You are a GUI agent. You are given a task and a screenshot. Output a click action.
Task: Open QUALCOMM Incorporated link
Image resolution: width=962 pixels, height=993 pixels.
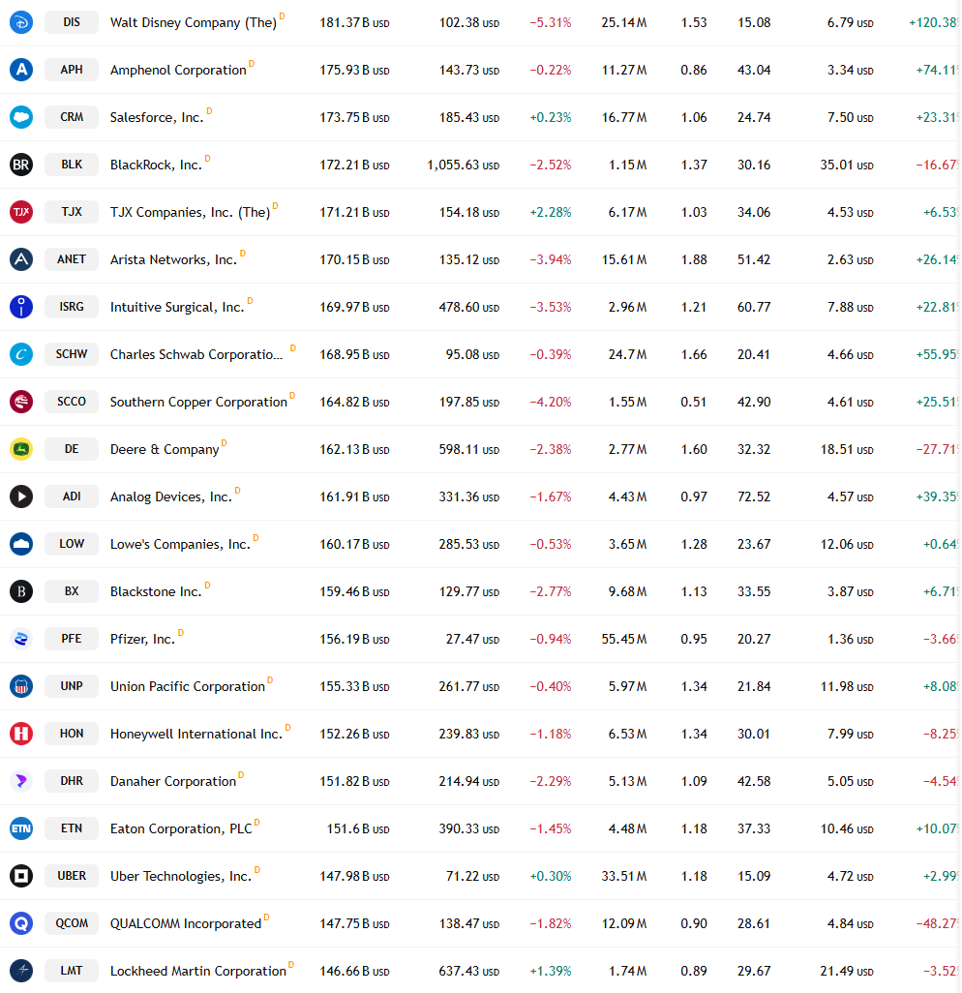coord(186,924)
